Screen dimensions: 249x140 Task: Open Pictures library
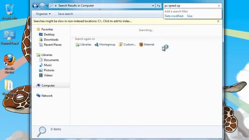(49, 70)
